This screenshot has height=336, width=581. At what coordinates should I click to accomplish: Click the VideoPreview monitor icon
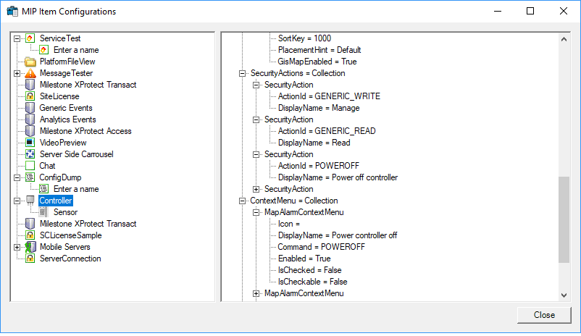click(30, 143)
